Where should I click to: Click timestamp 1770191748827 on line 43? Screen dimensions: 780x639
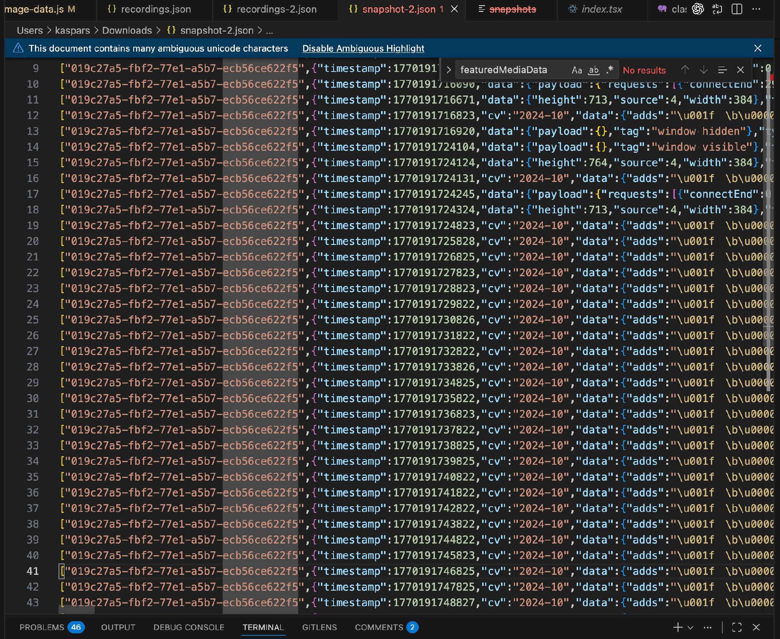[434, 602]
